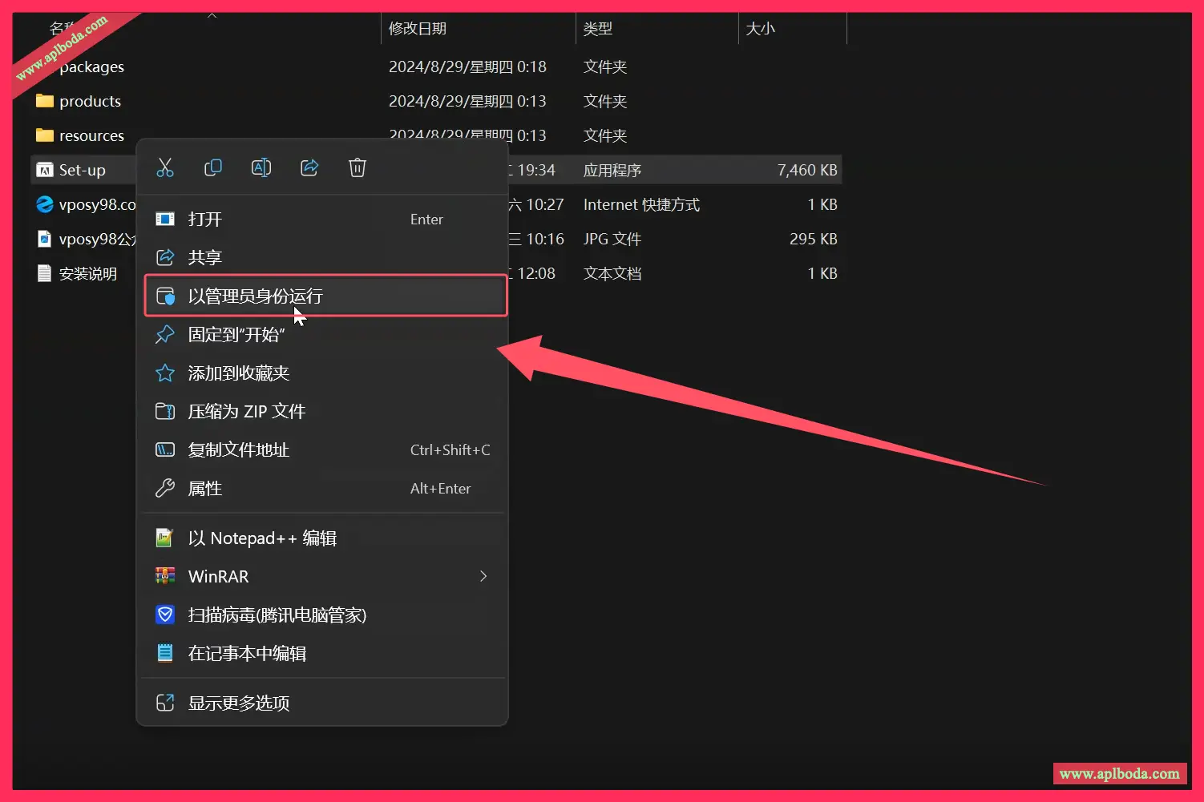Click the Cut scissors icon
Screen dimensions: 1204x802
(x=165, y=167)
